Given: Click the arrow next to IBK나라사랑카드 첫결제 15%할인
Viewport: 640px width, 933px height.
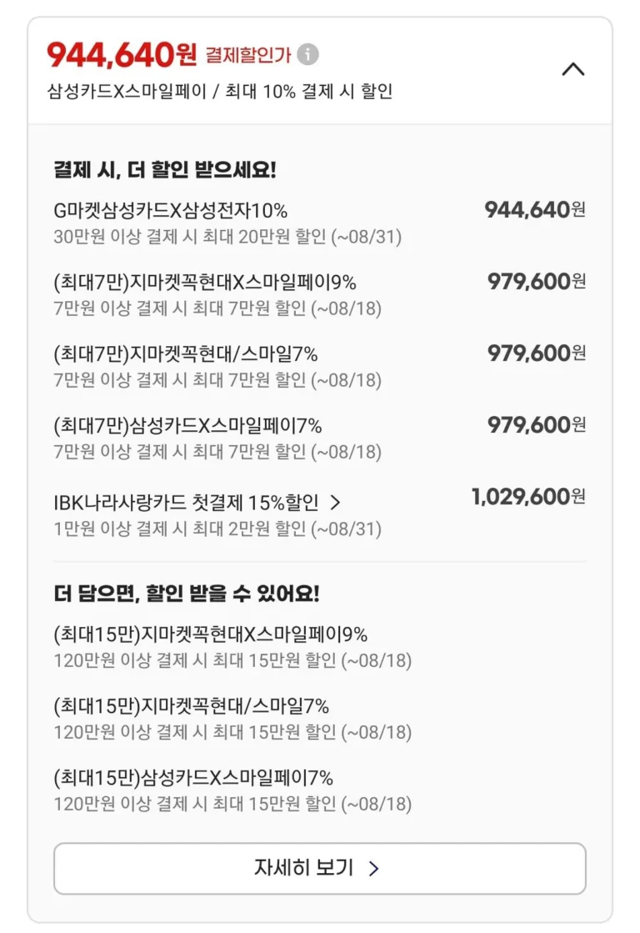Looking at the screenshot, I should [x=335, y=503].
